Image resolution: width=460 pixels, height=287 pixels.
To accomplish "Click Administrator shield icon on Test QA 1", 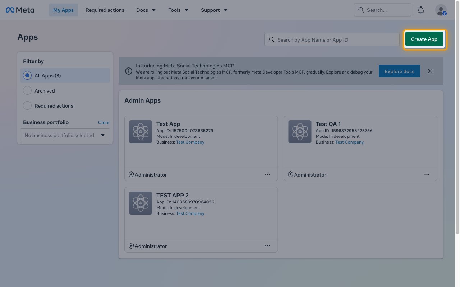I will (290, 174).
